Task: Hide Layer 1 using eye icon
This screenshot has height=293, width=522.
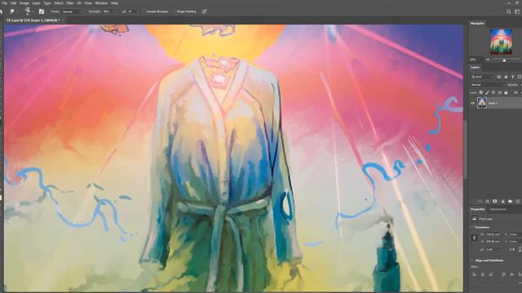Action: click(x=472, y=103)
